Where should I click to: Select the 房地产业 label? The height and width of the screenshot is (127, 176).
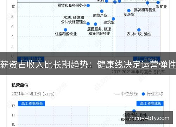pyautogui.click(x=100, y=15)
